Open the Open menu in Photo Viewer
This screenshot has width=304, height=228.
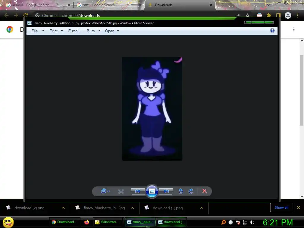pyautogui.click(x=110, y=31)
